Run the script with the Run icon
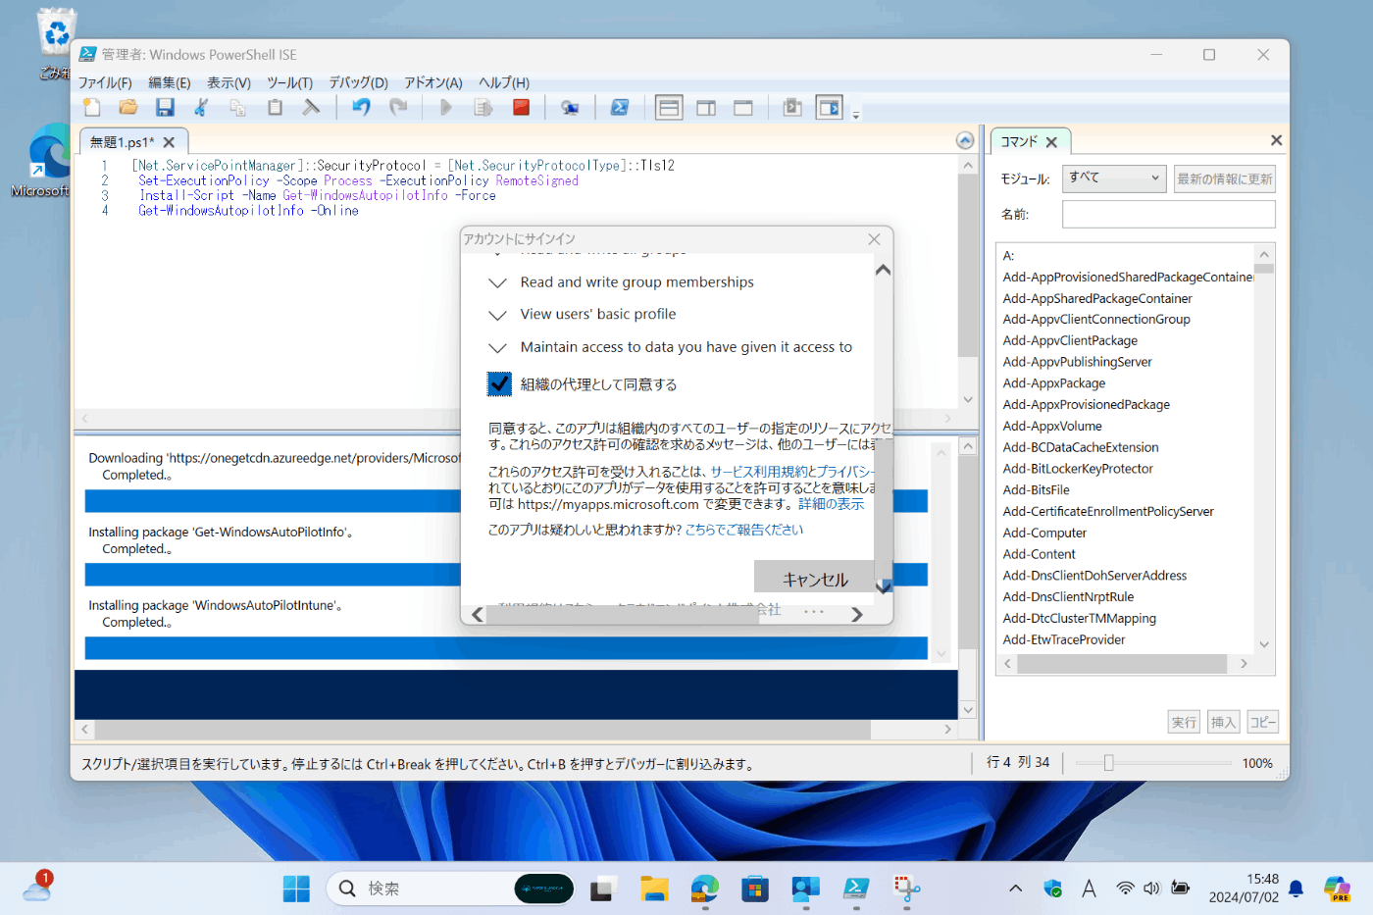This screenshot has width=1373, height=915. point(445,107)
